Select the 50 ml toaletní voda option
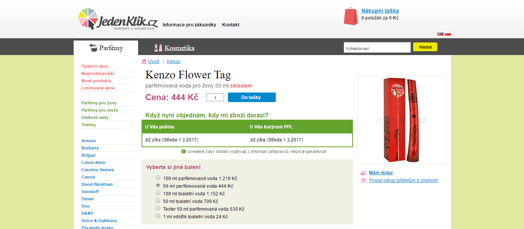This screenshot has height=229, width=524. (x=158, y=200)
